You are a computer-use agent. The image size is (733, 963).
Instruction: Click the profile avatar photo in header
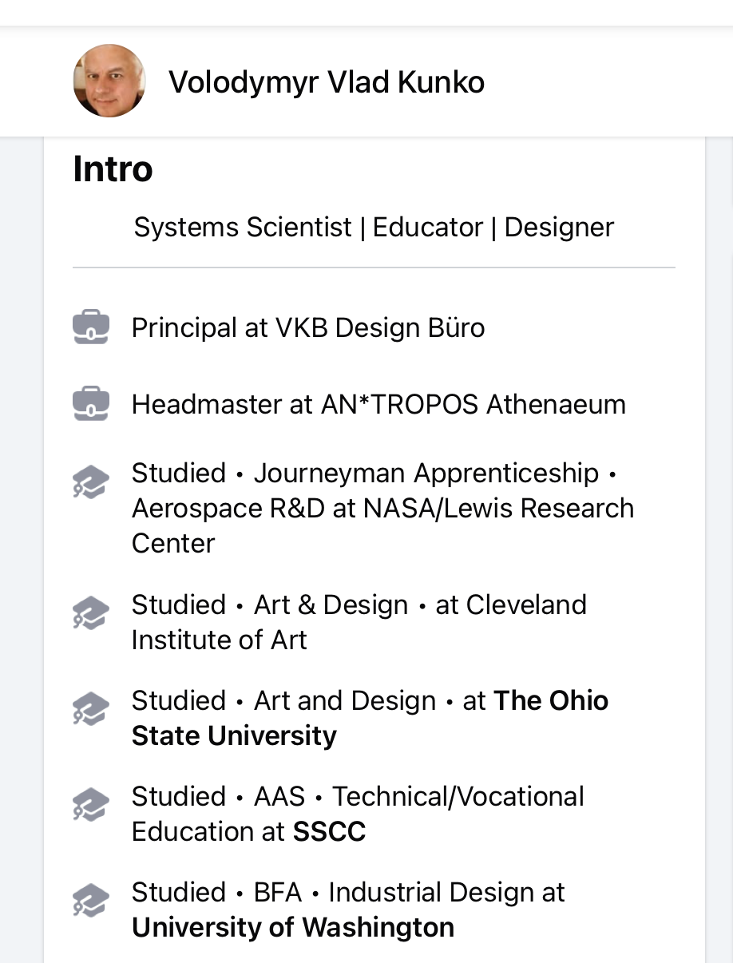[x=109, y=81]
